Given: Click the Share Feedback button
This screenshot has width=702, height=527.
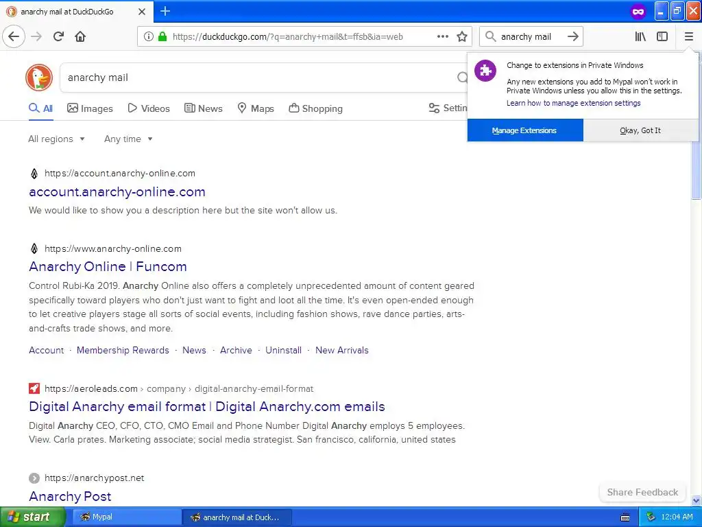Looking at the screenshot, I should click(x=642, y=492).
